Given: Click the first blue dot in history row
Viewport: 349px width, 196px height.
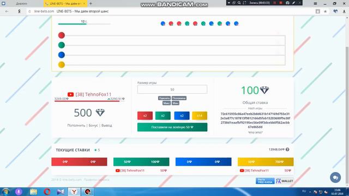Looking at the screenshot, I should [163, 23].
